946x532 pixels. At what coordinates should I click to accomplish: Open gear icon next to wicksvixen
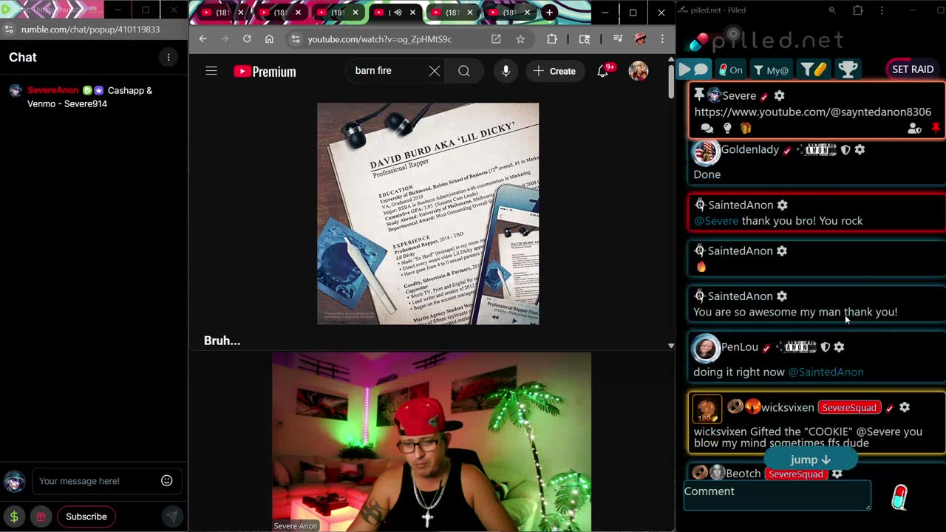pos(905,407)
